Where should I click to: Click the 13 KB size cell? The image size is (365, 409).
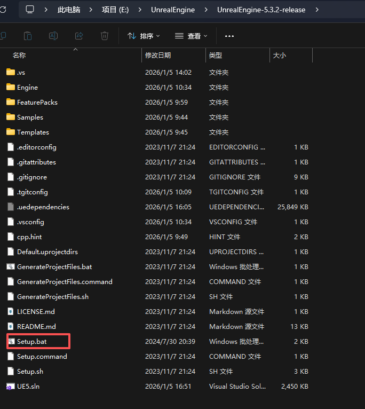[299, 327]
